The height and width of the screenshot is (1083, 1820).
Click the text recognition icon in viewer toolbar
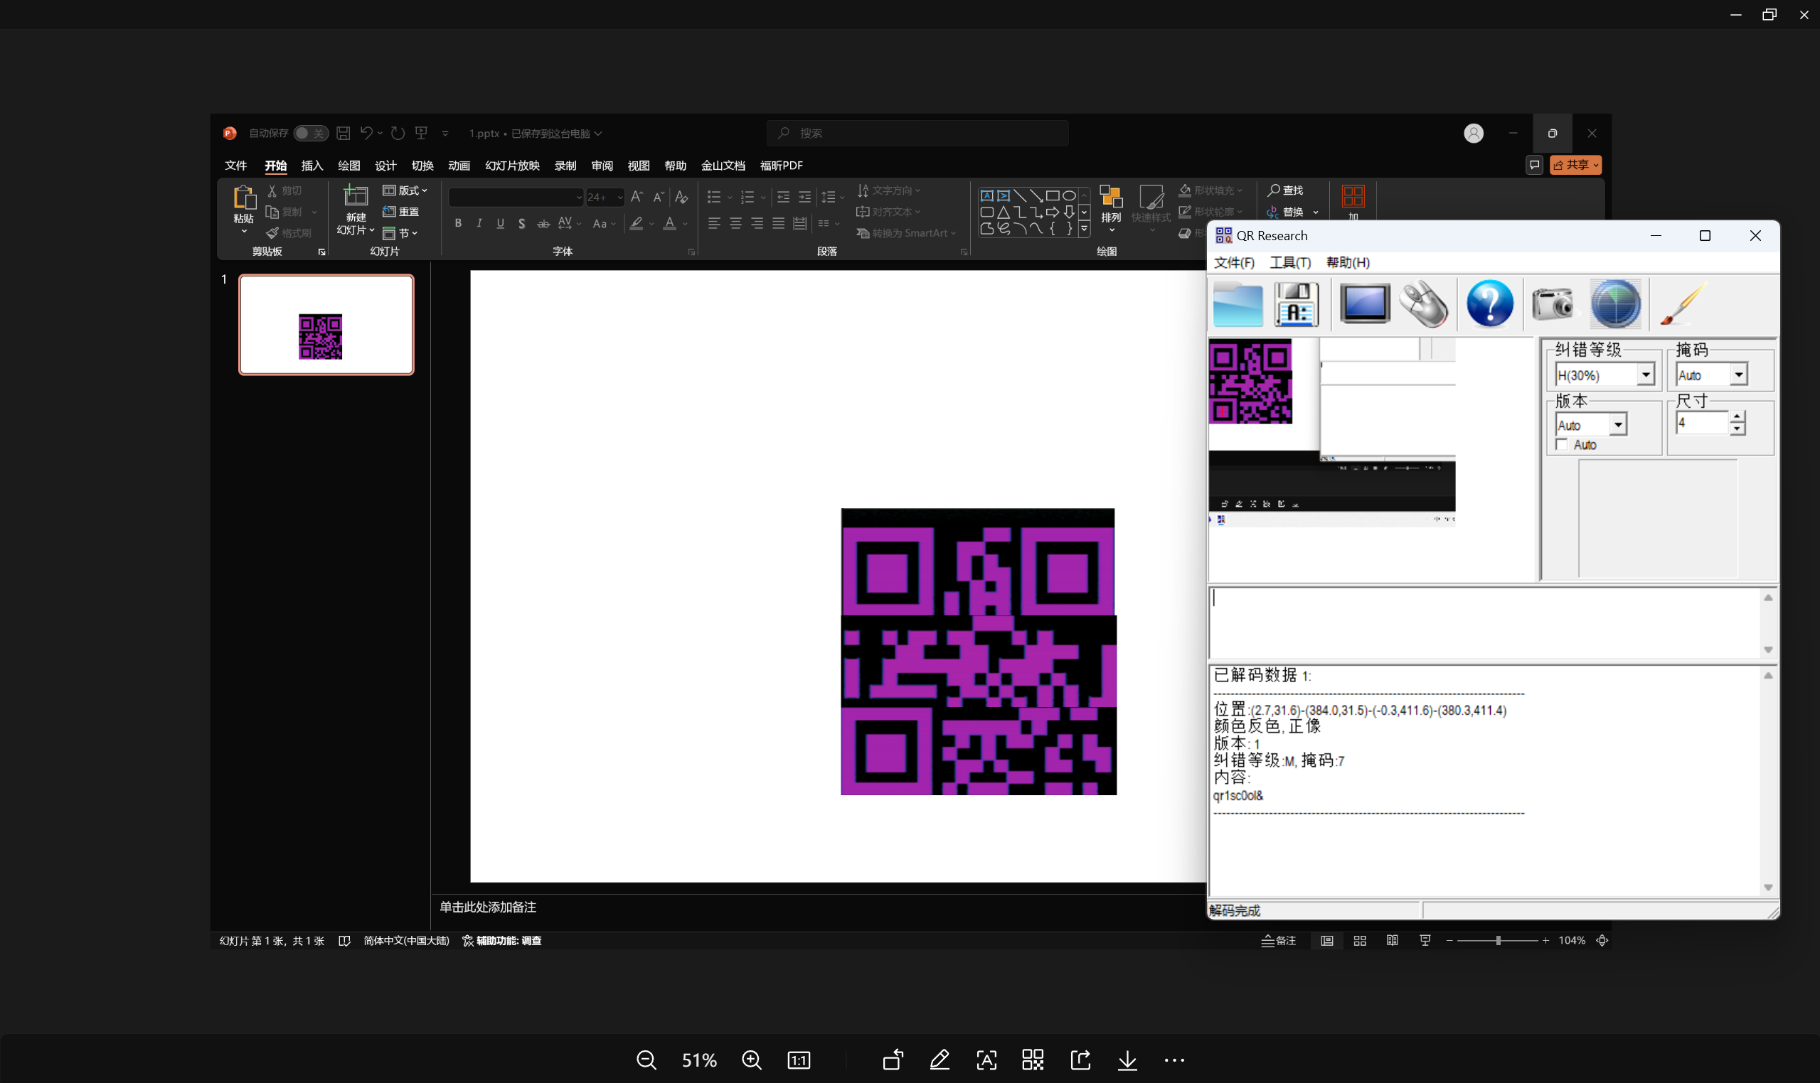tap(986, 1060)
